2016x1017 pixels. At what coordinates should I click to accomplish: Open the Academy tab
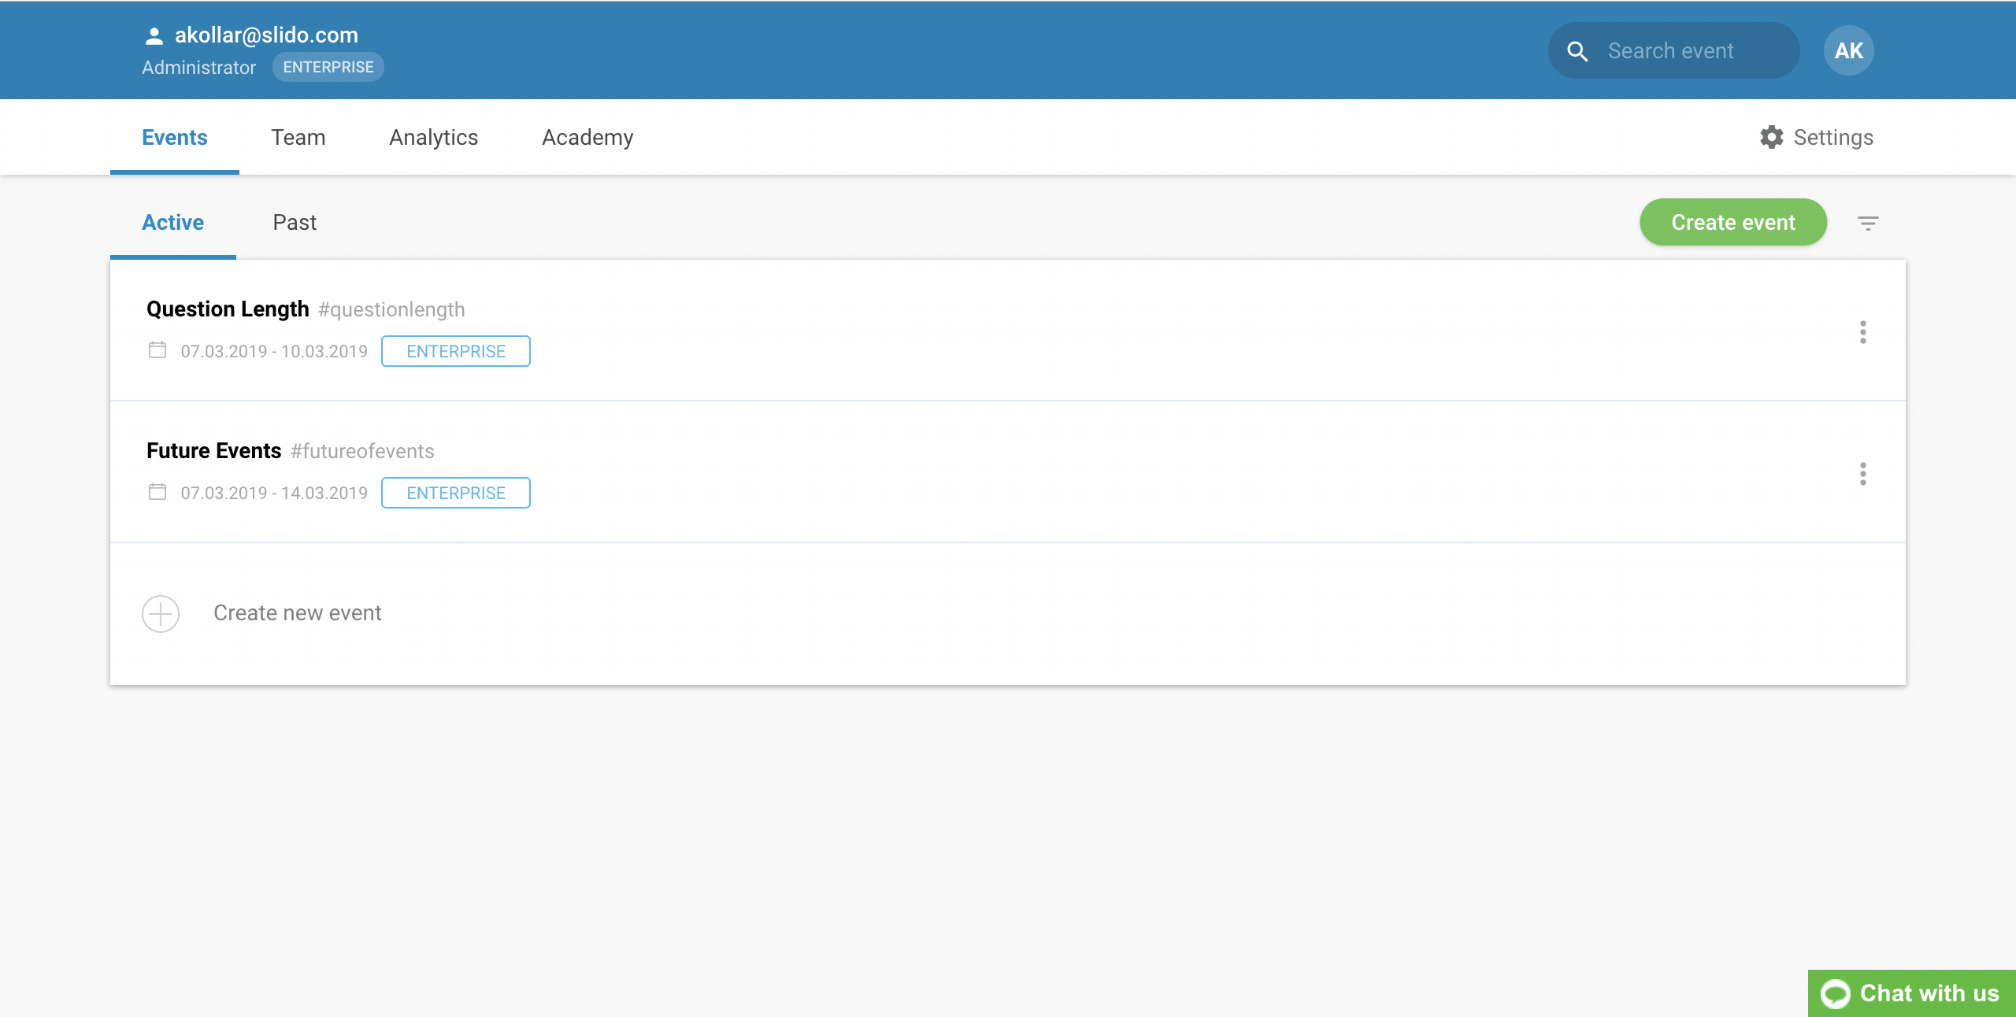tap(587, 137)
